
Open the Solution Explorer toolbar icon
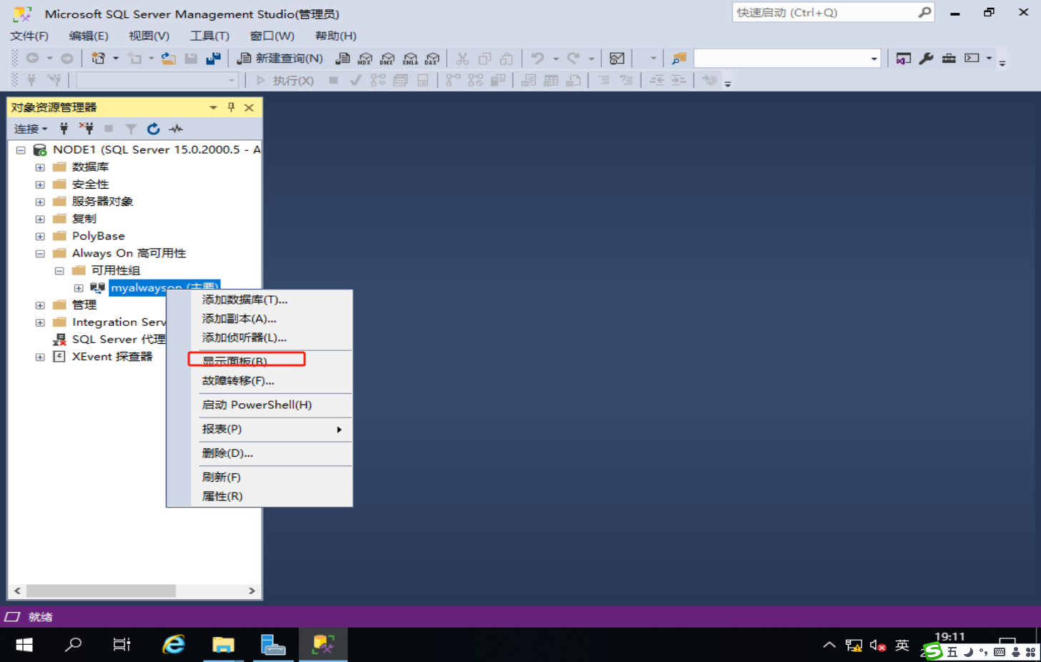click(x=904, y=59)
